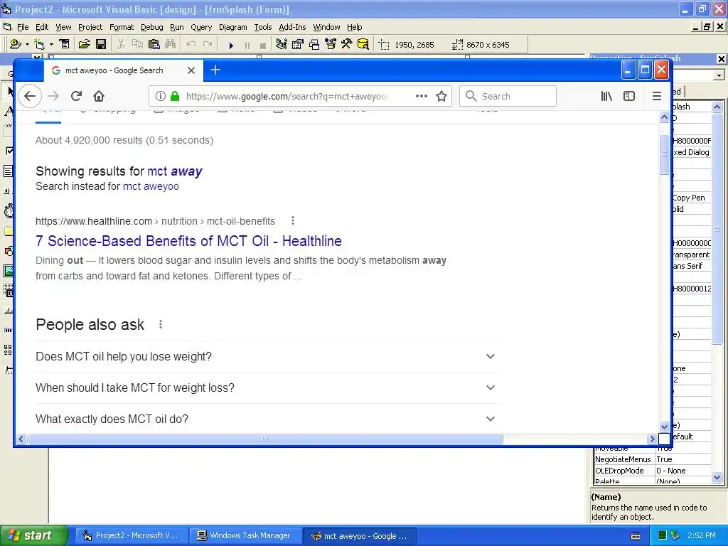Image resolution: width=728 pixels, height=546 pixels.
Task: Open the Debug menu
Action: (152, 27)
